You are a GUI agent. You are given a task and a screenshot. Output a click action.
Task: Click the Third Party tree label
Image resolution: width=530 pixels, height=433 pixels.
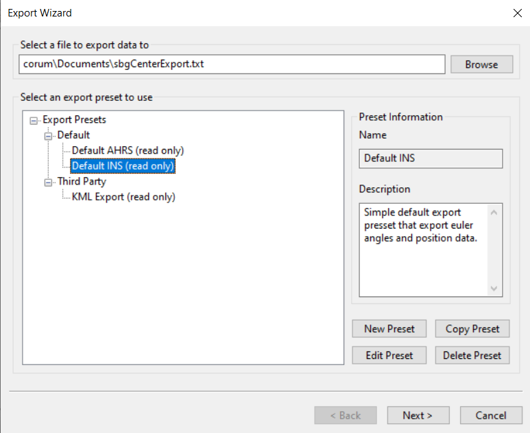click(82, 181)
